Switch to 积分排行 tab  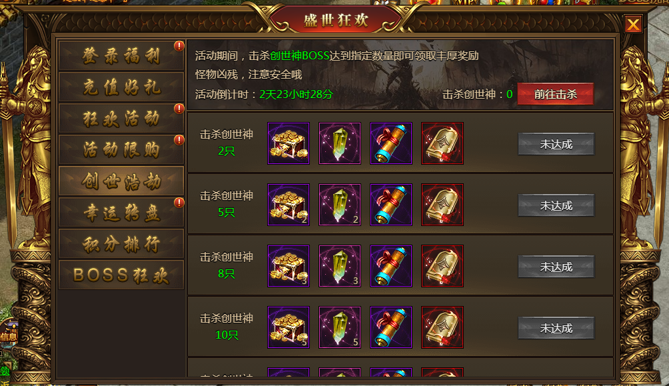tap(121, 244)
